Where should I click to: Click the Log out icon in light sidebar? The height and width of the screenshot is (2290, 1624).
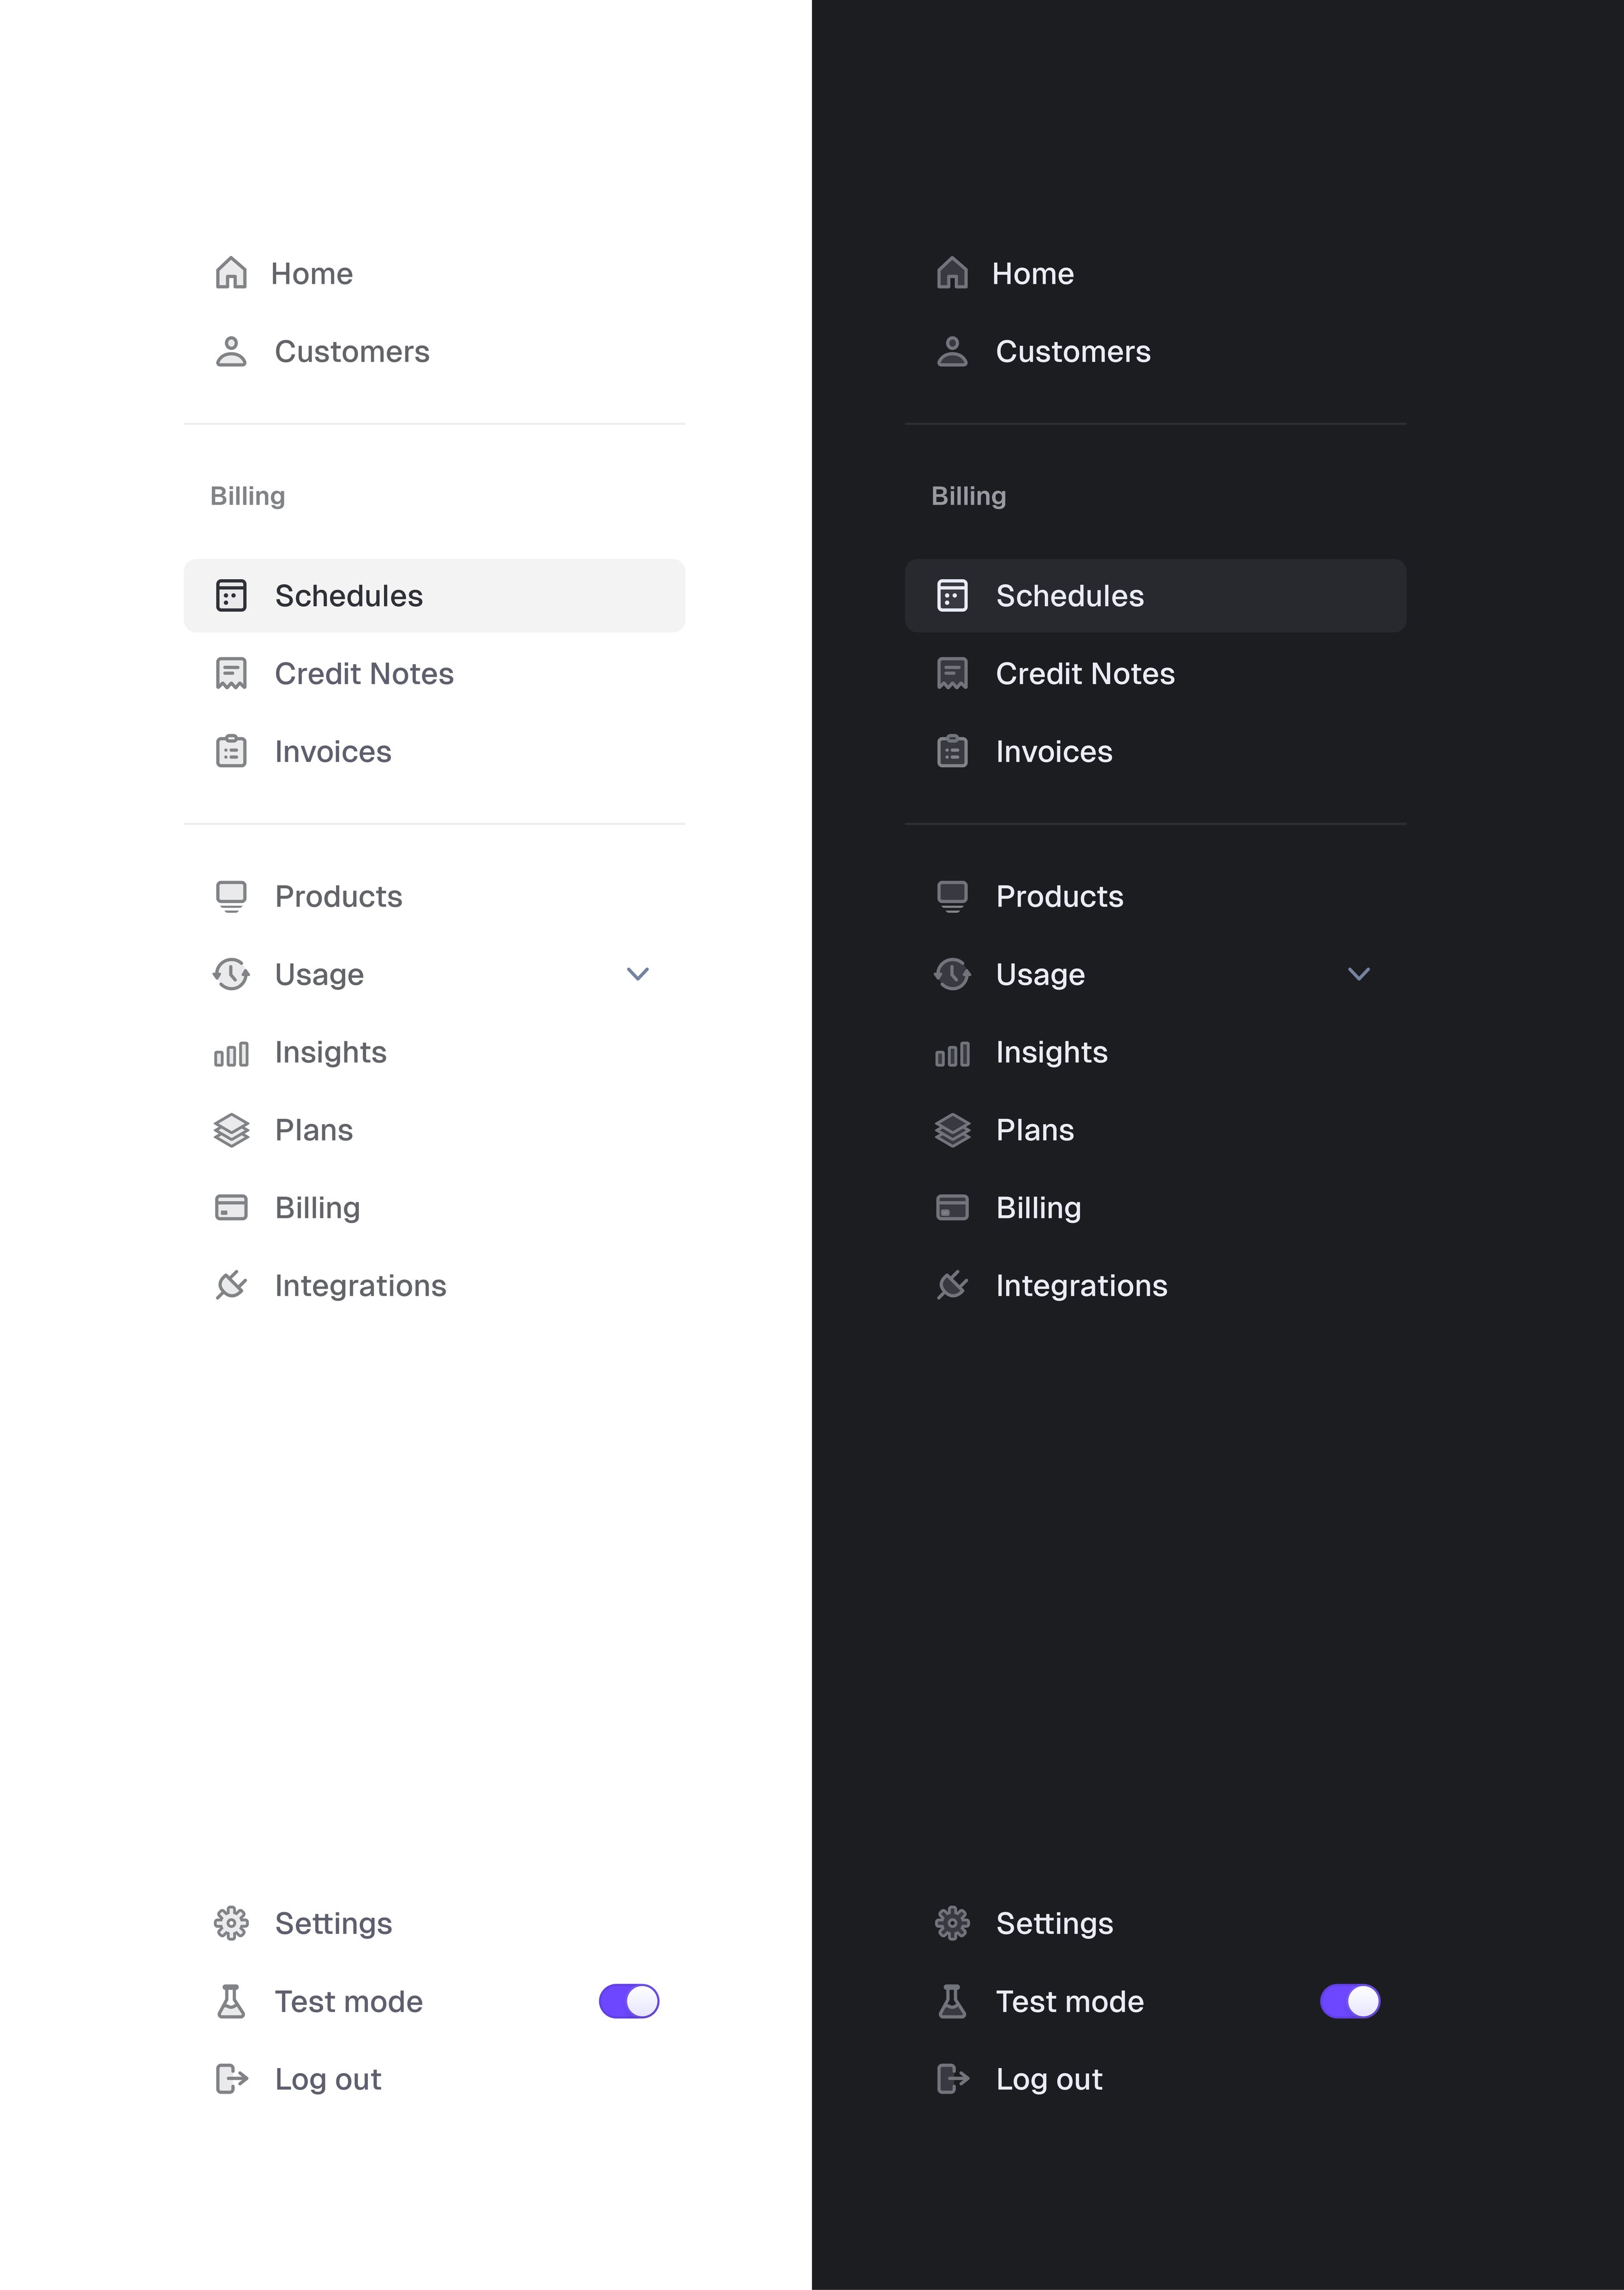click(x=231, y=2079)
